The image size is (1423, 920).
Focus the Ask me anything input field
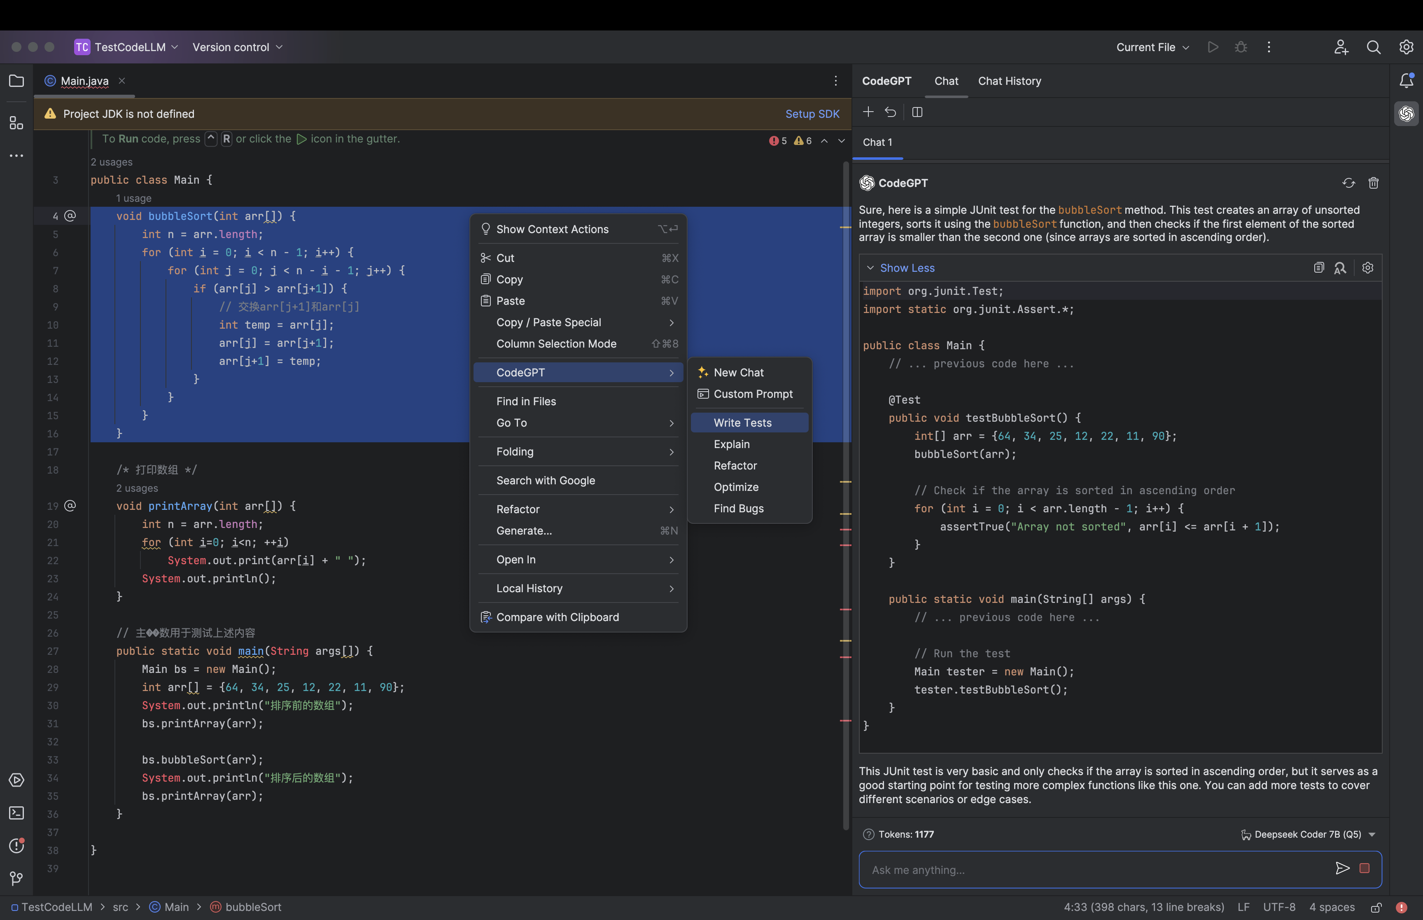(1093, 870)
